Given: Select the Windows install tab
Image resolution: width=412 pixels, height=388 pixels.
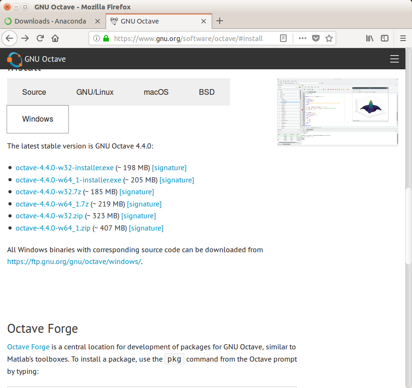Looking at the screenshot, I should pos(38,119).
